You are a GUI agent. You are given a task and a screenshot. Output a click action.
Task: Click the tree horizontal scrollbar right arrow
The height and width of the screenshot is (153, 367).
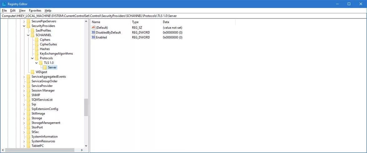[82, 150]
